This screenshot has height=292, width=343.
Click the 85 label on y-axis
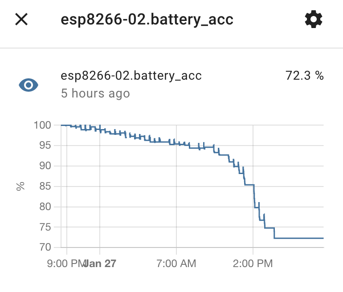pyautogui.click(x=44, y=186)
